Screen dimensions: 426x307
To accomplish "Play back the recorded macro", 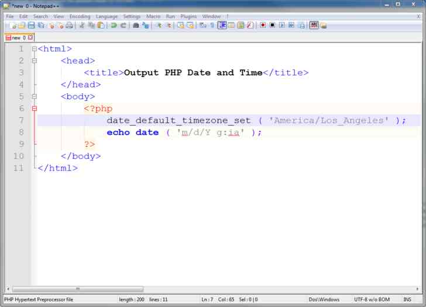I will (281, 26).
